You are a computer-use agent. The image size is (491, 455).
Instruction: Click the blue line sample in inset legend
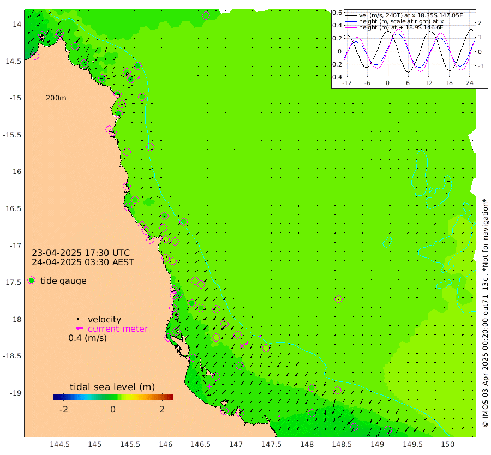[351, 21]
